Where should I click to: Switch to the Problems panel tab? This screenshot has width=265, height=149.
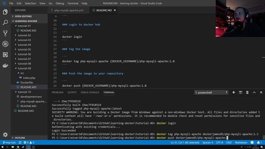tap(58, 92)
